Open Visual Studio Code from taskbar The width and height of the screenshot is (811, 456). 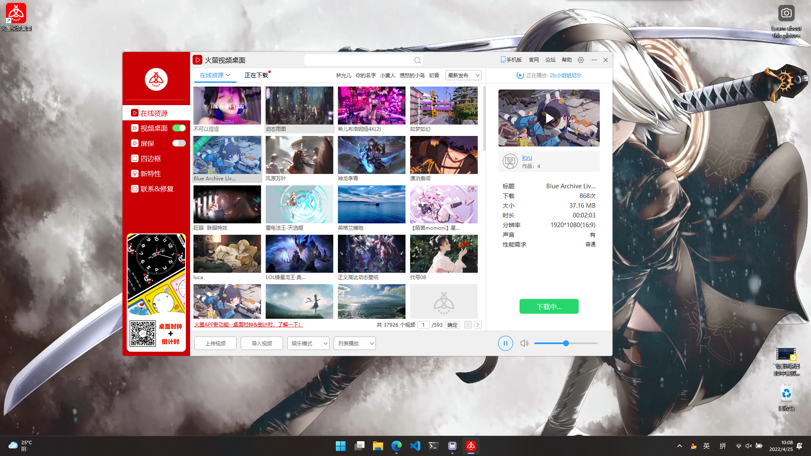(x=415, y=446)
